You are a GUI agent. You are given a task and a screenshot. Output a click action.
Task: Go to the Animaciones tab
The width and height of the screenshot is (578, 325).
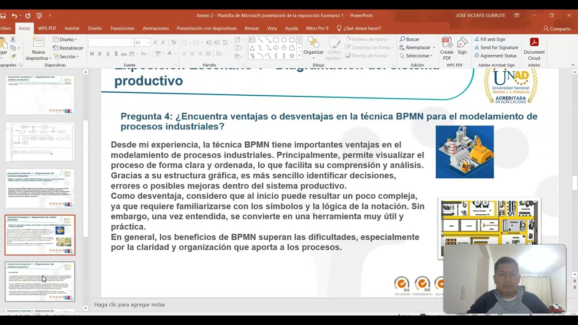pos(156,28)
